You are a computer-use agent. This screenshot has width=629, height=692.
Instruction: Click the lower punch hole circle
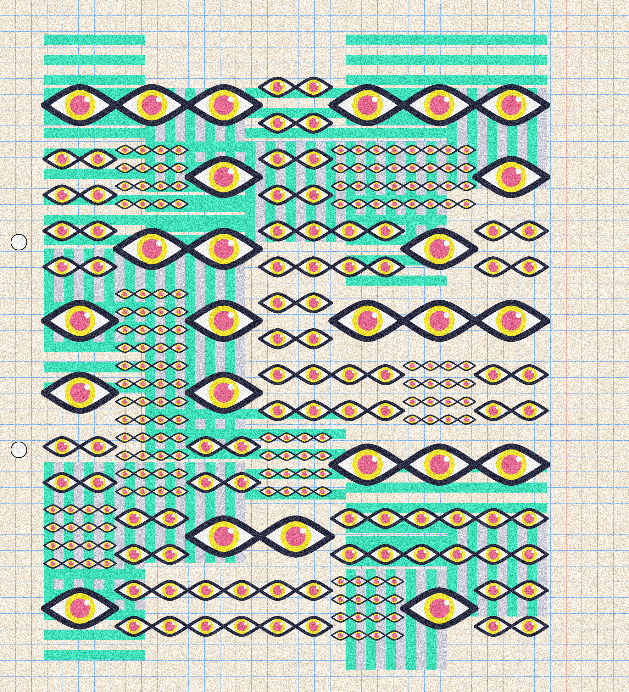(19, 450)
